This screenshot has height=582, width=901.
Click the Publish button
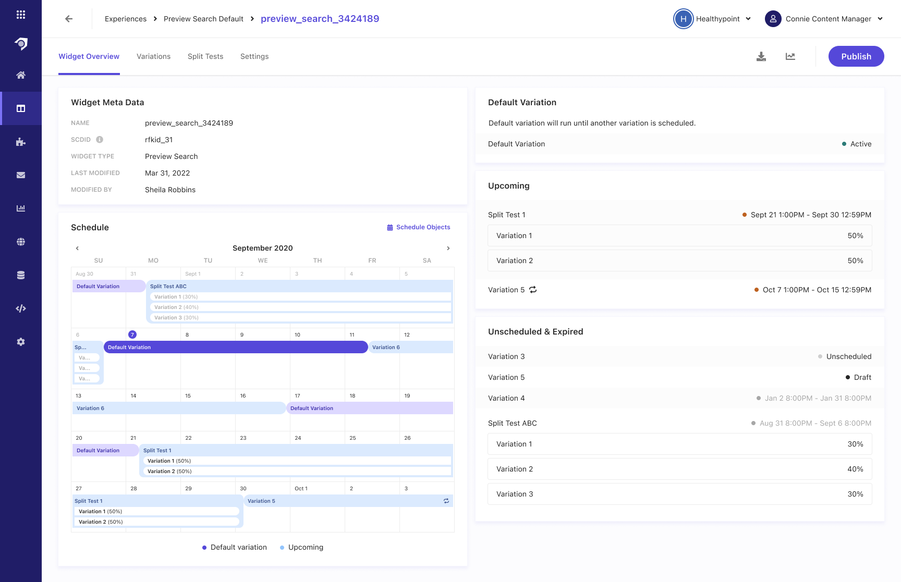(856, 56)
